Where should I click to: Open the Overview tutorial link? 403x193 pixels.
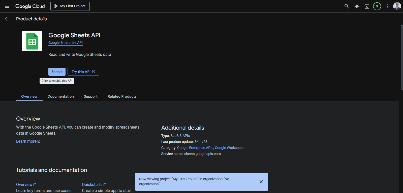coord(26,185)
